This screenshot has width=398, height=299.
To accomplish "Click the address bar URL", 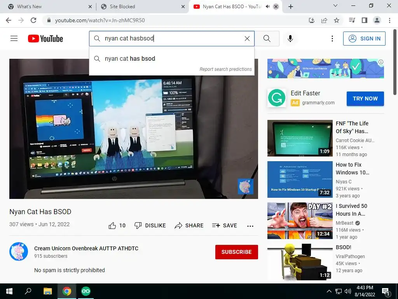I will (x=100, y=20).
